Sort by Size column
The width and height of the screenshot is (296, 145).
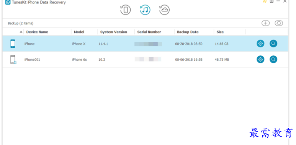pos(220,32)
